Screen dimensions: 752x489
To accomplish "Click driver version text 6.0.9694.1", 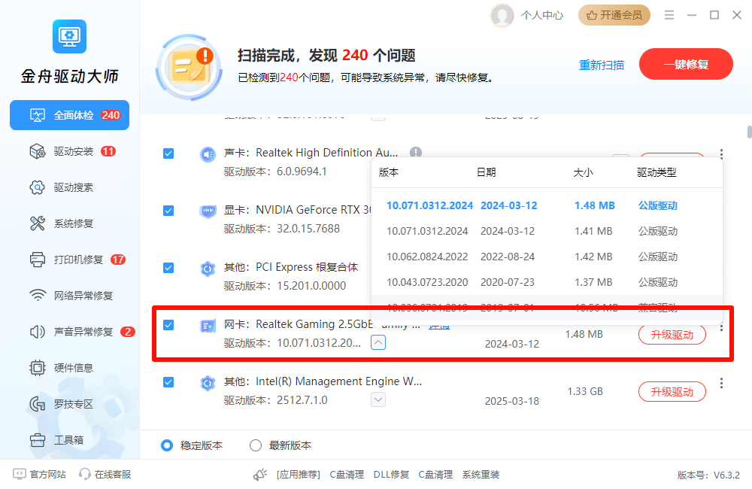I will [x=302, y=172].
